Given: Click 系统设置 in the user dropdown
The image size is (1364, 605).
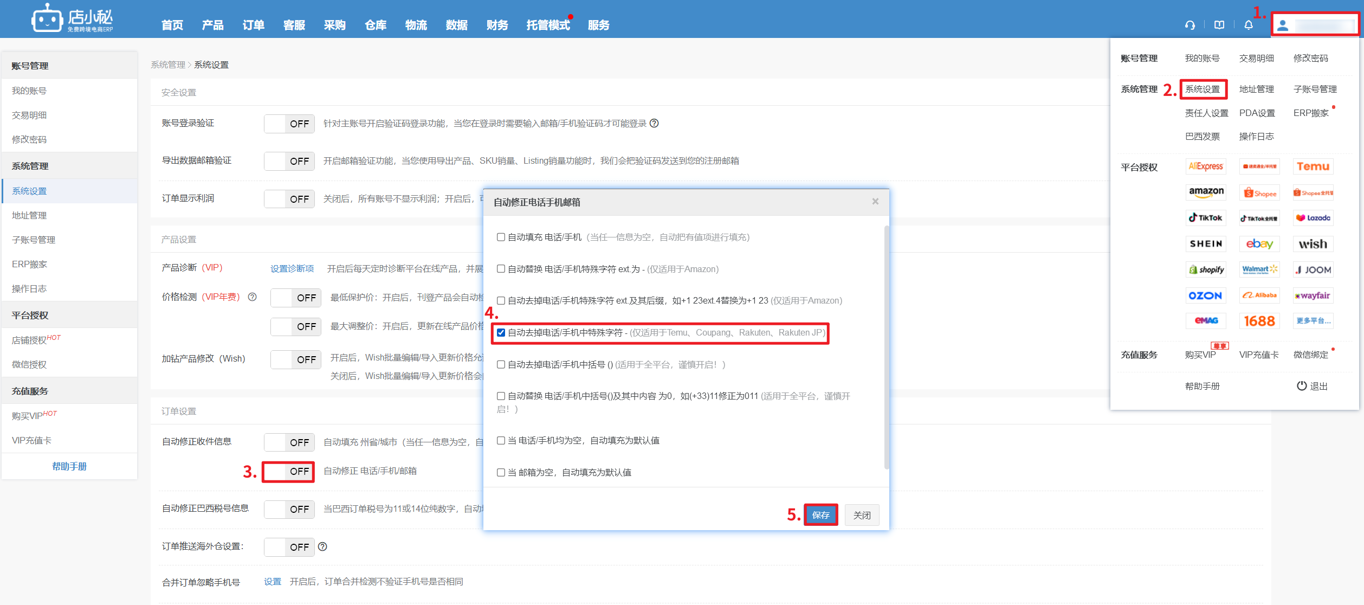Looking at the screenshot, I should pyautogui.click(x=1203, y=89).
